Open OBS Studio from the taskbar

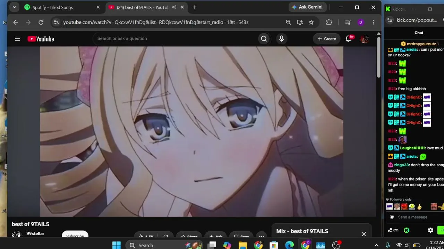tap(336, 245)
